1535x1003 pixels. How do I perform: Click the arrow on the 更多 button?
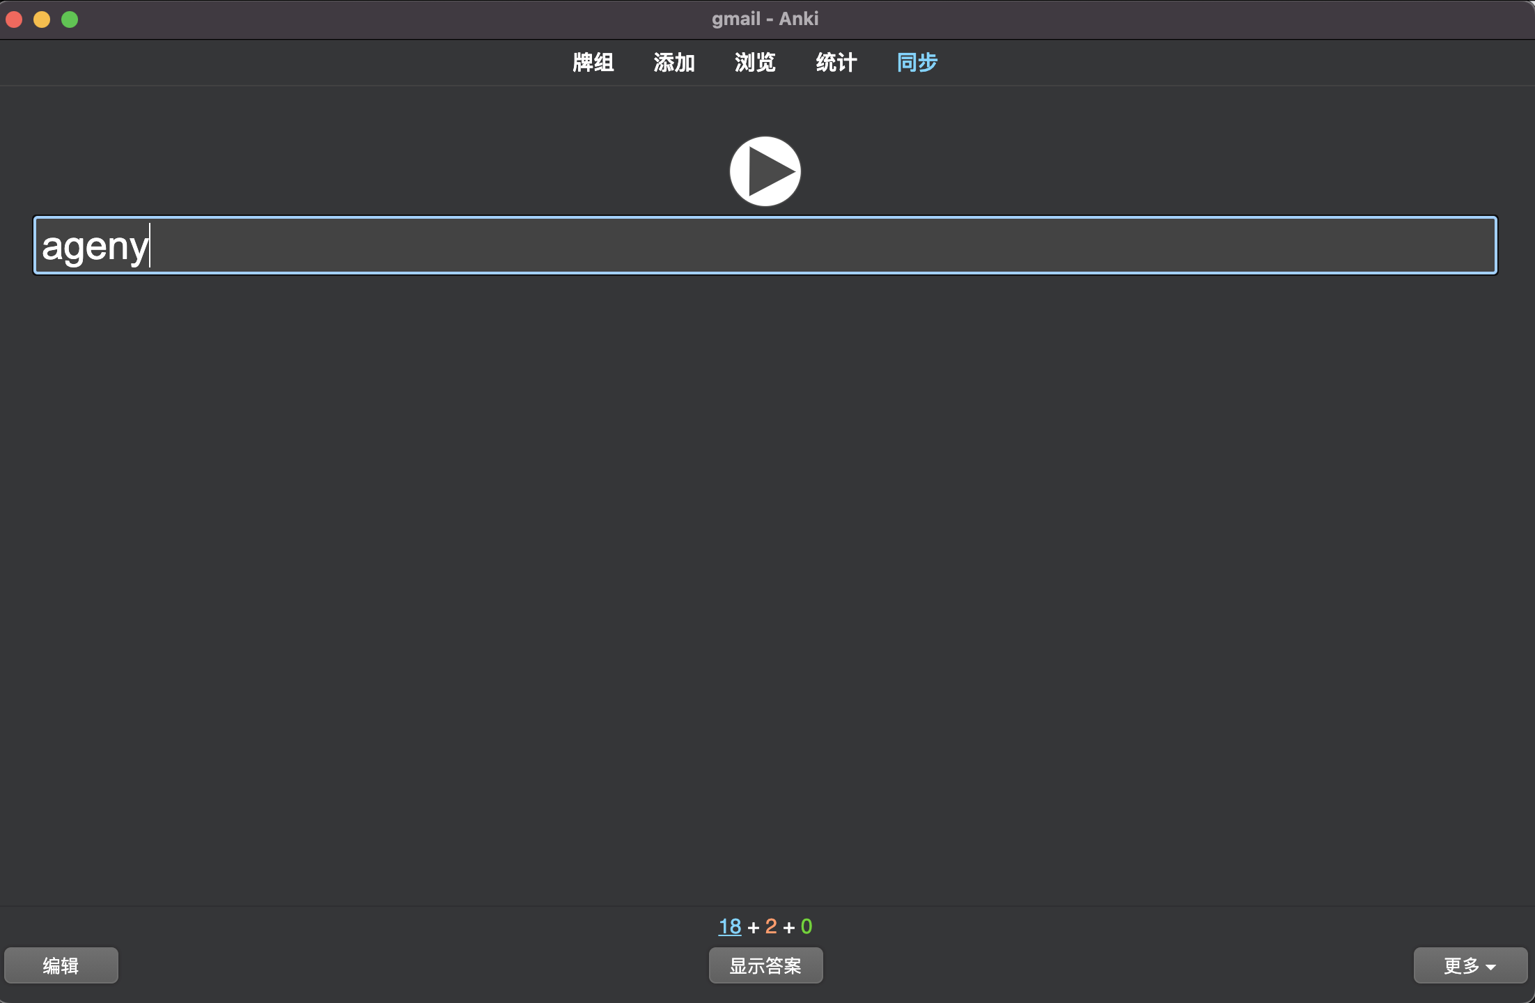point(1490,967)
